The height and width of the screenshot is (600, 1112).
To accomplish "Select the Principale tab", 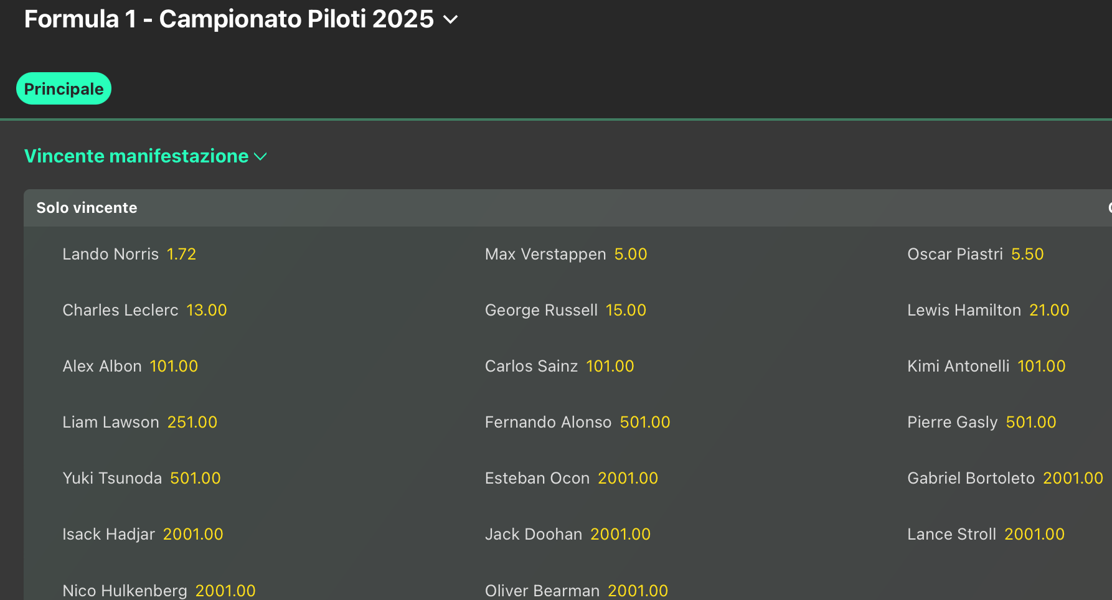I will 64,89.
